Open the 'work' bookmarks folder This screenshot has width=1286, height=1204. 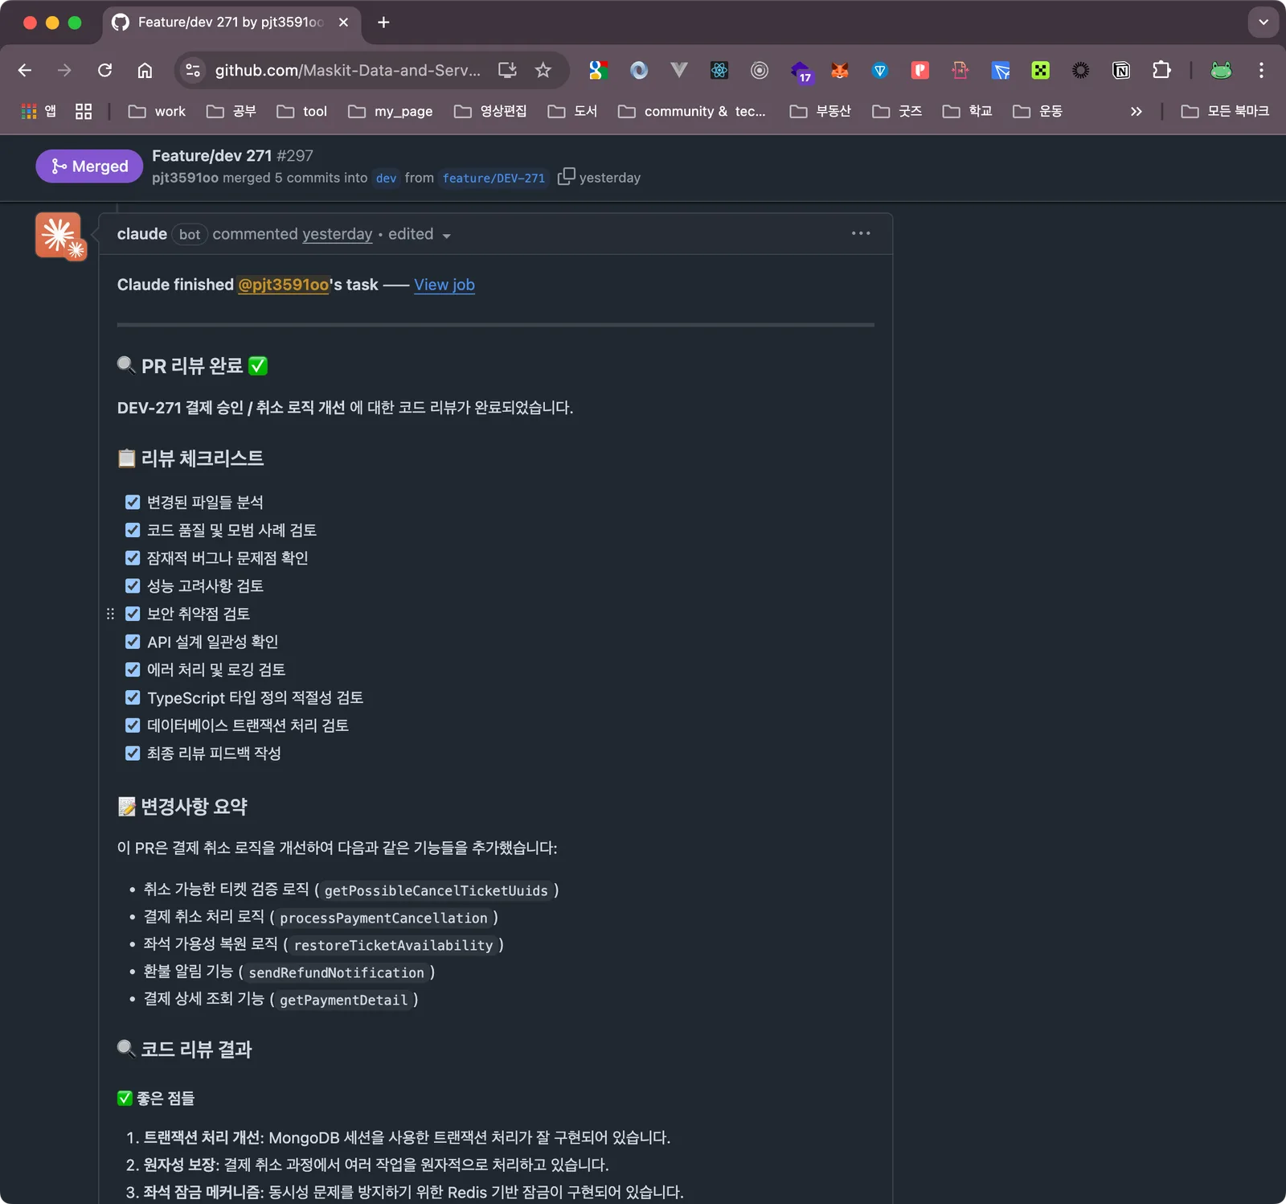point(157,111)
